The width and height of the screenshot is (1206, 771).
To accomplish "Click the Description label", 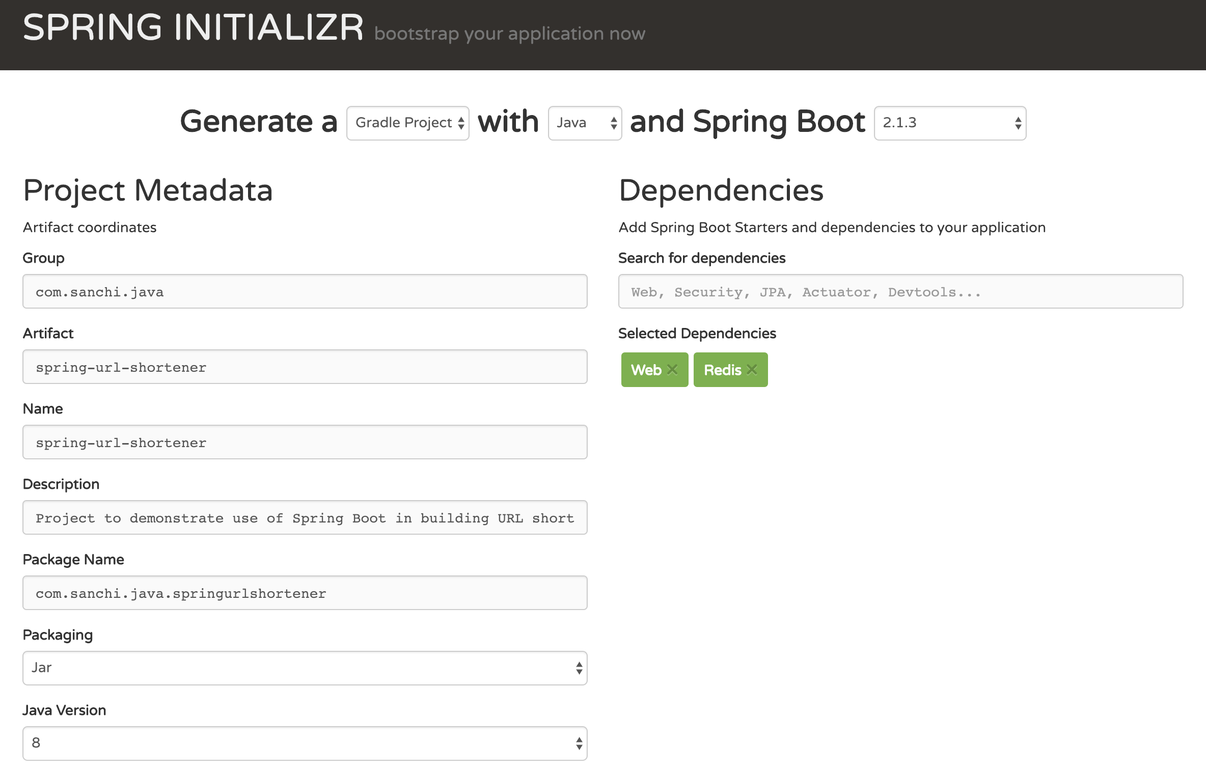I will (61, 484).
